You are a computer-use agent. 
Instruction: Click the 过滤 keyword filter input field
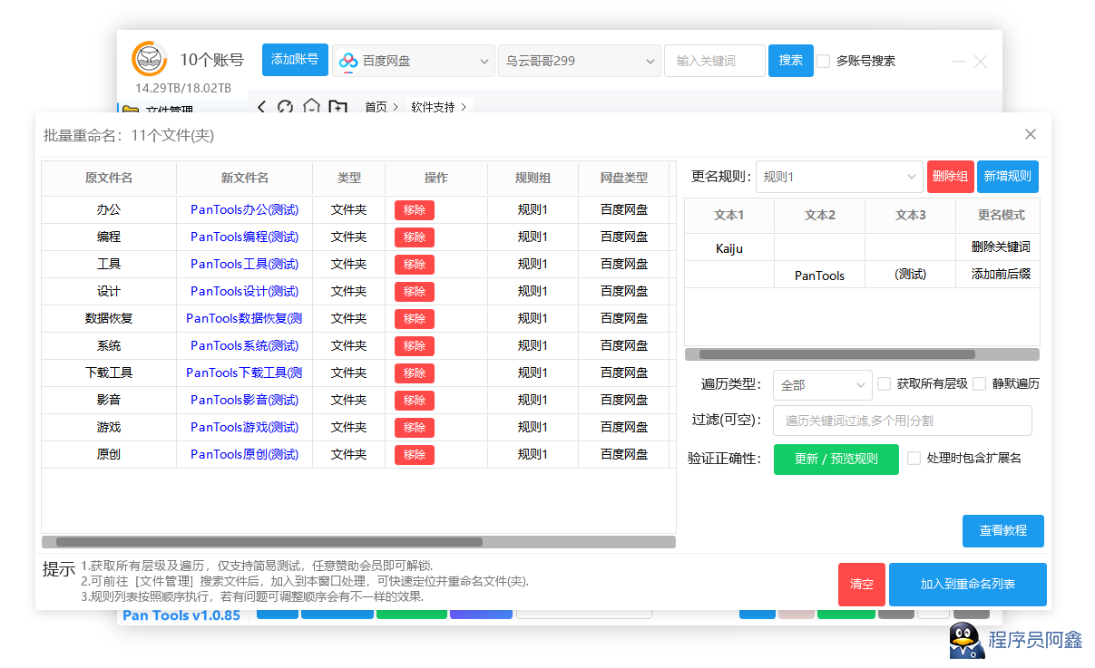902,421
